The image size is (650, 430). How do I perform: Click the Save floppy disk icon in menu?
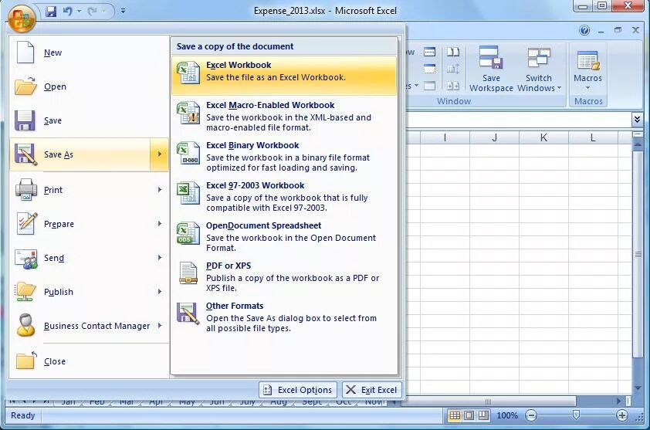(25, 120)
